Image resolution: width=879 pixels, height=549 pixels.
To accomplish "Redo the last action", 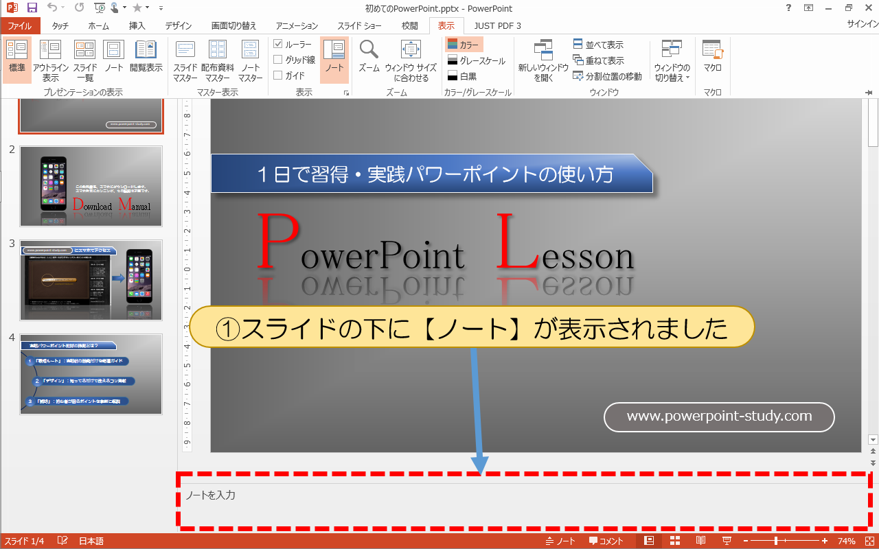I will click(78, 8).
